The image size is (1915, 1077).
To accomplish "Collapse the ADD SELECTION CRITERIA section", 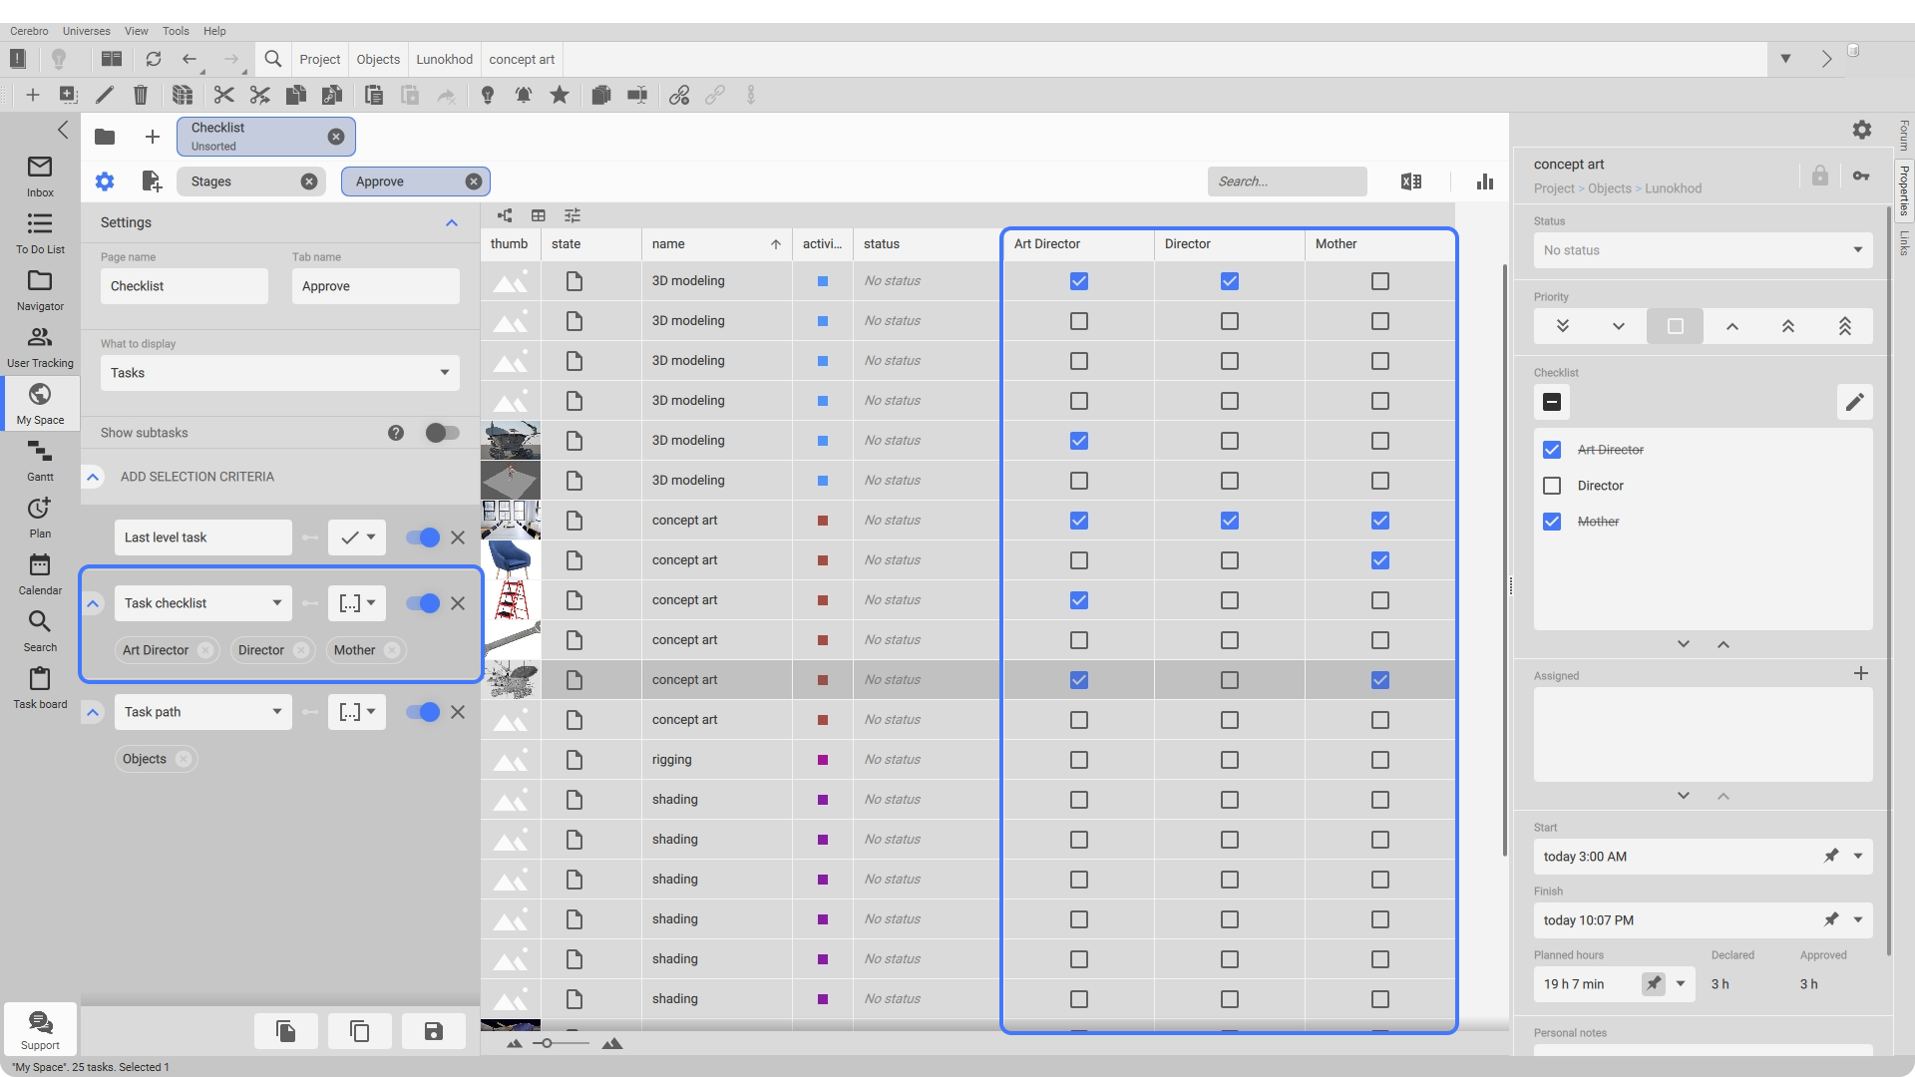I will 93,477.
